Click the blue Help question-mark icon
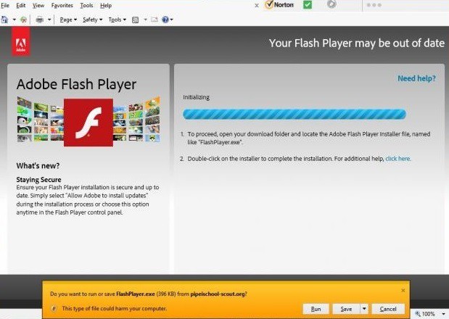Image resolution: width=449 pixels, height=319 pixels. click(x=165, y=20)
